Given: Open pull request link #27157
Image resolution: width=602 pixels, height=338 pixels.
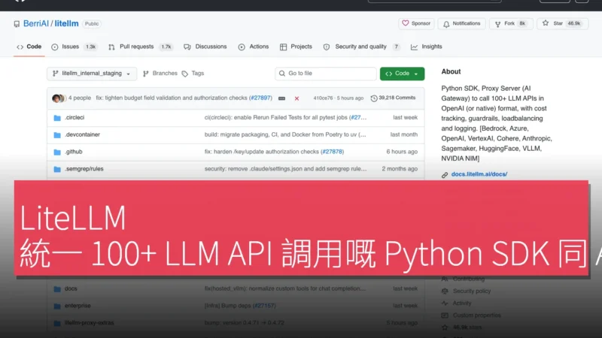Looking at the screenshot, I should pyautogui.click(x=264, y=306).
